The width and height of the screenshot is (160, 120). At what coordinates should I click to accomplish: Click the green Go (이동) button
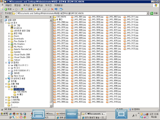(x=154, y=13)
